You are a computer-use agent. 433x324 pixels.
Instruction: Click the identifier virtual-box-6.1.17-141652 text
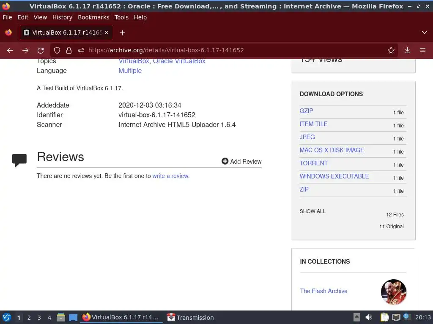[157, 115]
